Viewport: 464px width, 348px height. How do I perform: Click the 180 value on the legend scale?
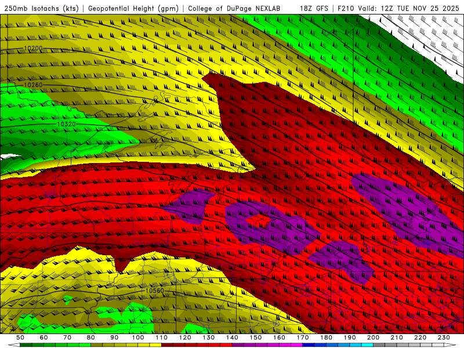click(x=326, y=338)
